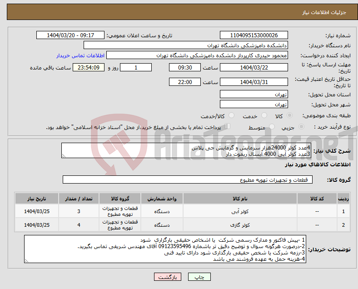This screenshot has width=358, height=289.
Task: Click the 09:30 deadline time field
Action: [185, 67]
